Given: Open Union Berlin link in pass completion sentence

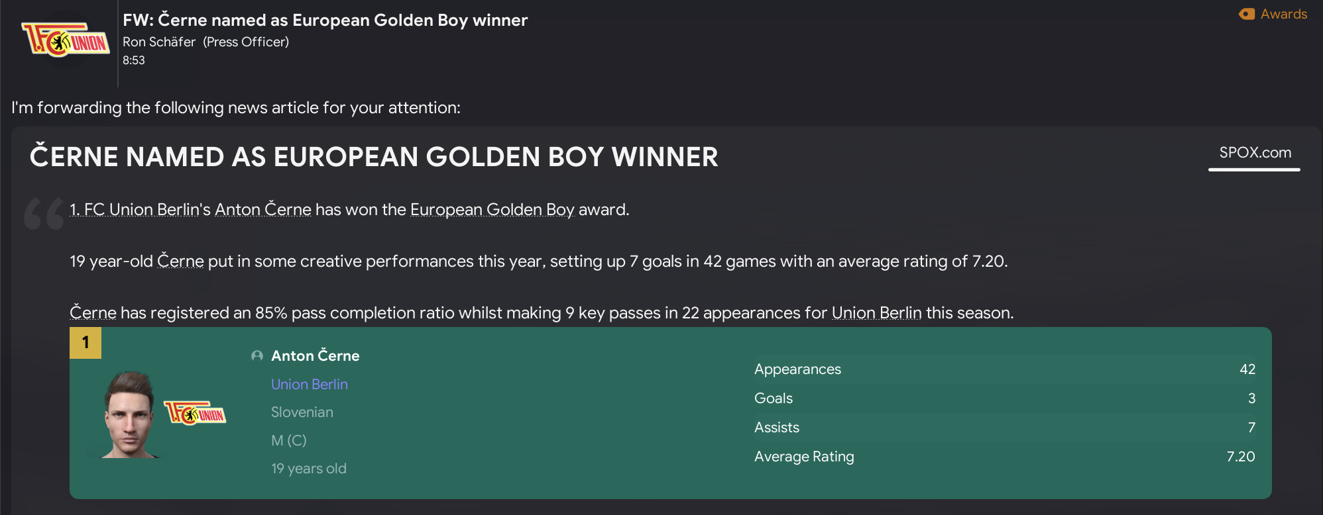Looking at the screenshot, I should (x=876, y=313).
